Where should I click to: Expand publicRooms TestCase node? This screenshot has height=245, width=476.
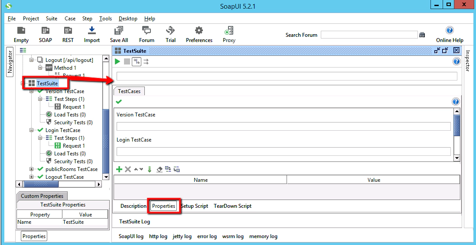31,169
